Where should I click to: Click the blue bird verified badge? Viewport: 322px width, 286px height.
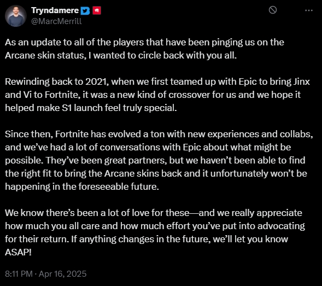pos(85,11)
